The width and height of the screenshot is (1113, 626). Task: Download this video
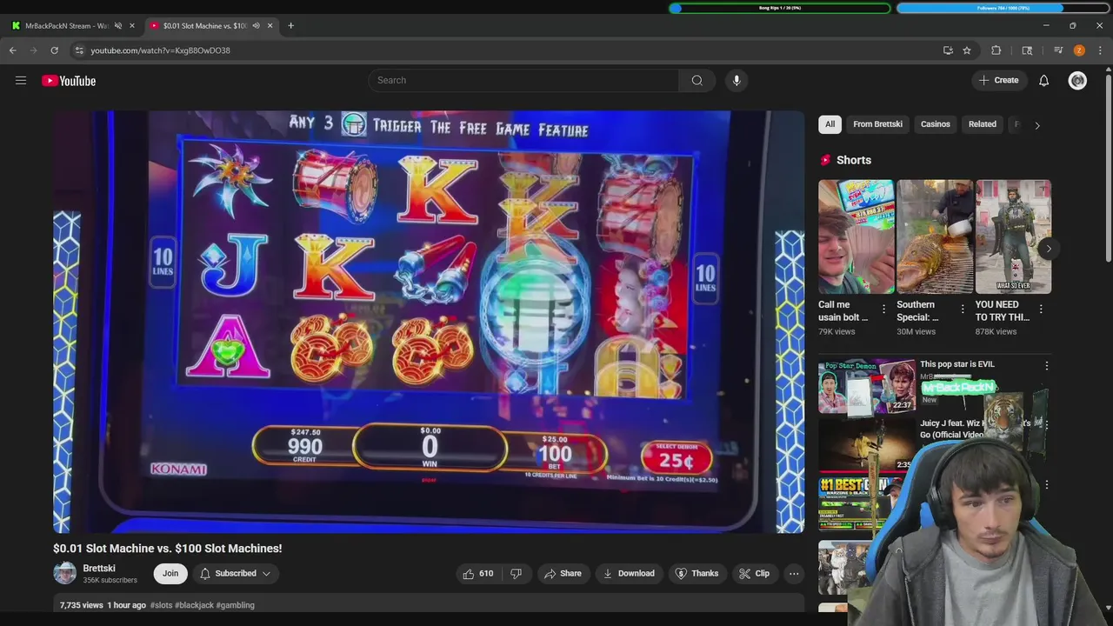point(629,573)
